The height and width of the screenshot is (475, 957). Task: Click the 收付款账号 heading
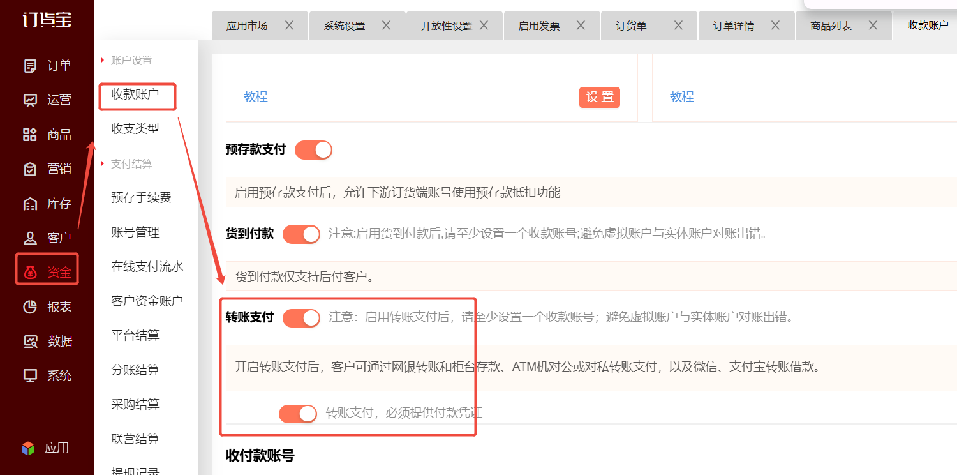260,456
